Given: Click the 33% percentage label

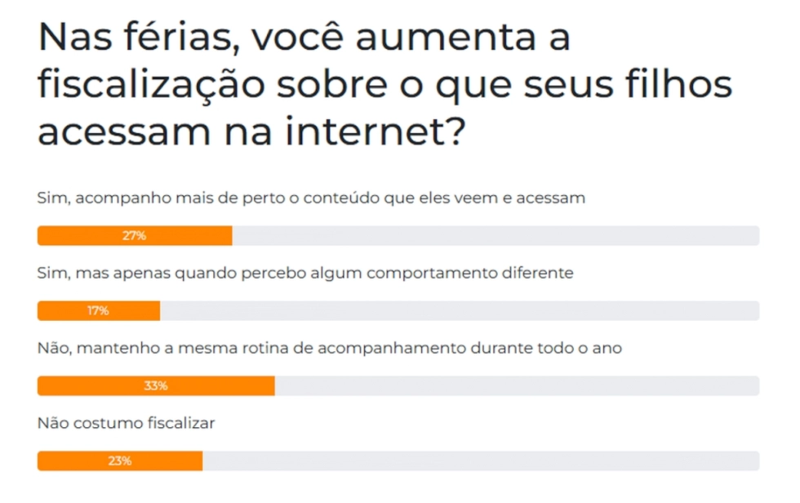Looking at the screenshot, I should [x=156, y=385].
